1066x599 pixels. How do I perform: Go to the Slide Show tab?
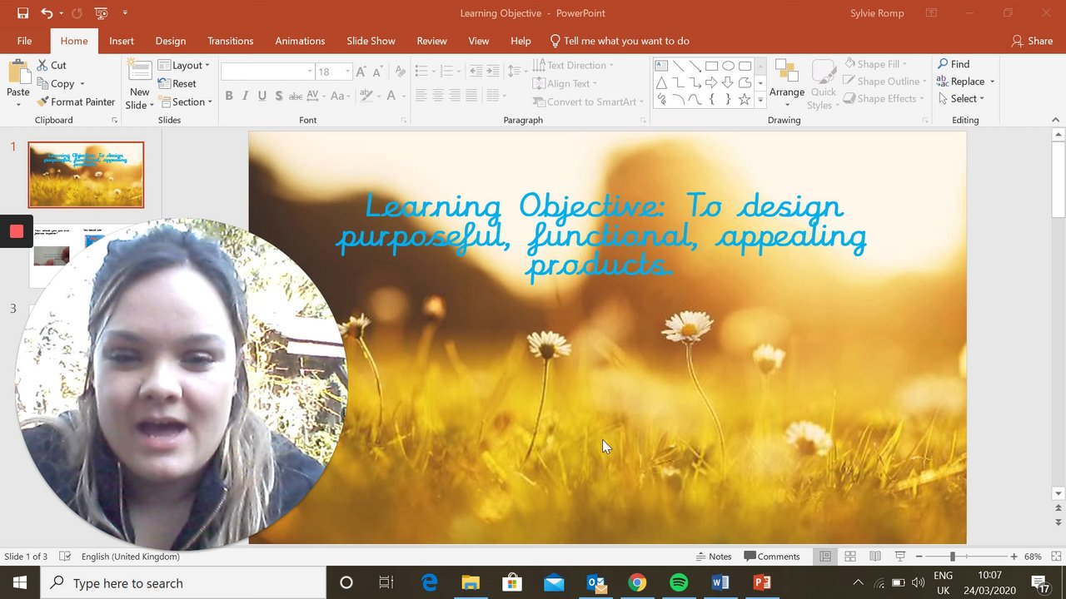tap(371, 41)
